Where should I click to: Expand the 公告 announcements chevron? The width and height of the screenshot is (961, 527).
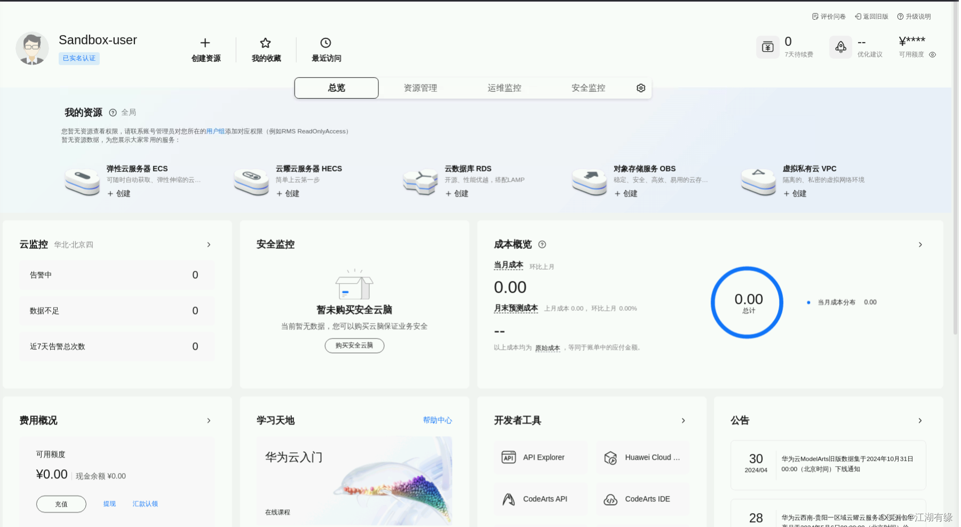(920, 420)
